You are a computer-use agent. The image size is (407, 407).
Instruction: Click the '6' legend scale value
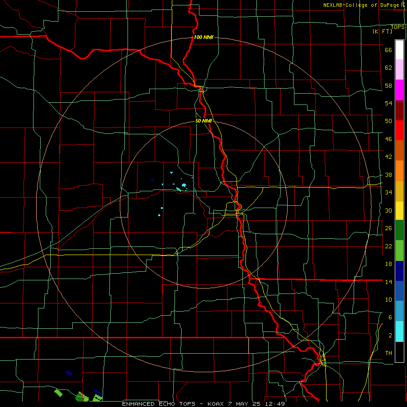[x=390, y=317]
